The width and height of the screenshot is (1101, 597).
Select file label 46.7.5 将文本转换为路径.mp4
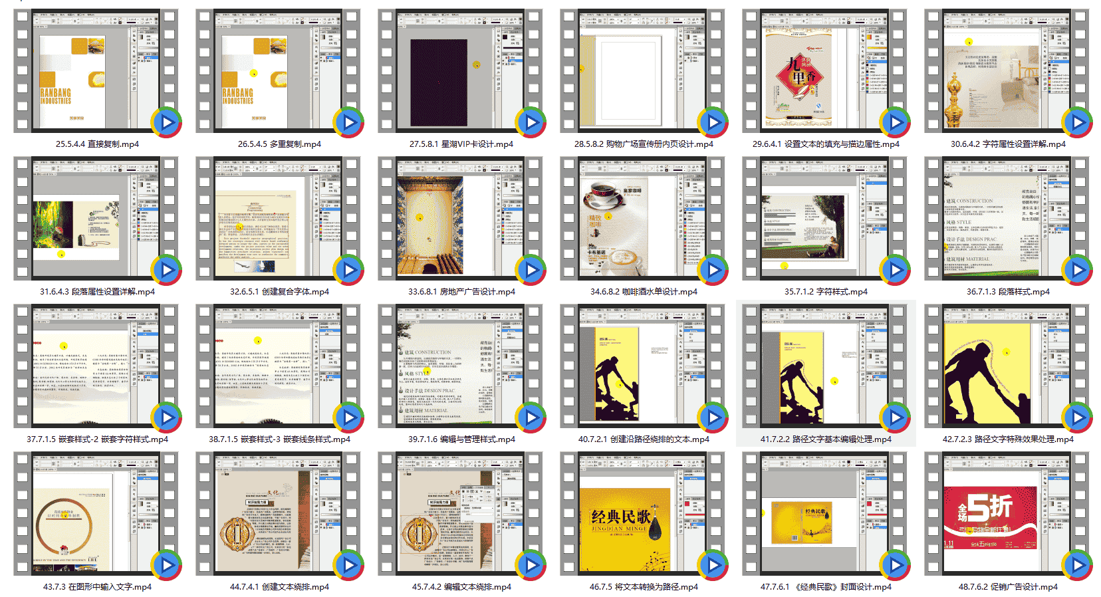[x=644, y=586]
